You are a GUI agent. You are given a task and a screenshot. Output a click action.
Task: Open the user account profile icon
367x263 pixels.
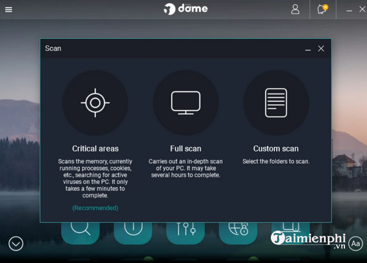point(295,10)
